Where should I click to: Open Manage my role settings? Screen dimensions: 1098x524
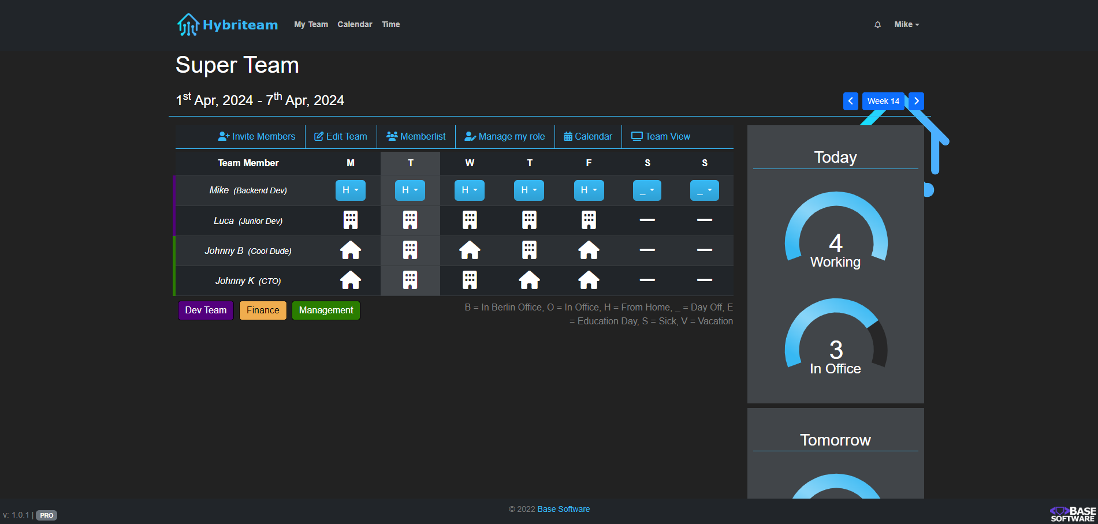coord(505,136)
